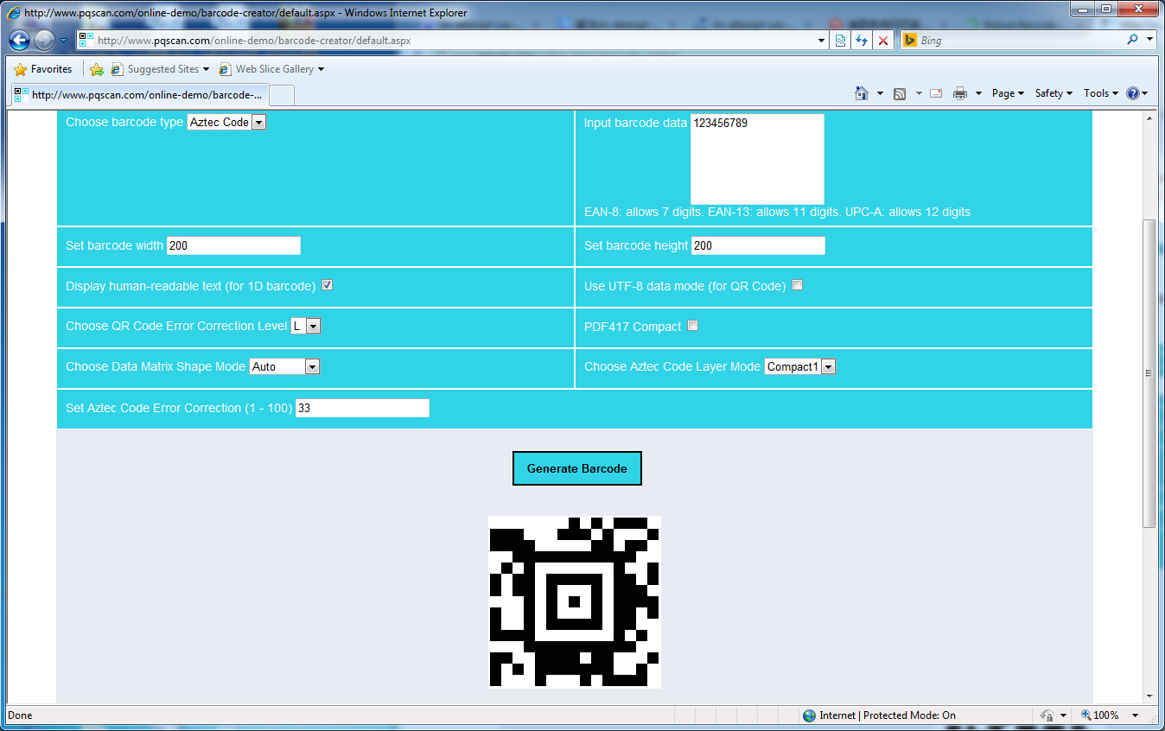Select the pqscan barcode-creator tab

[138, 95]
